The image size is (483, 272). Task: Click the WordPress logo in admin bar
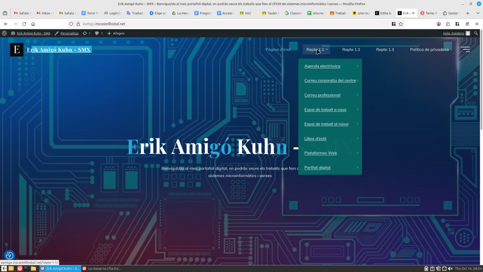pyautogui.click(x=5, y=34)
